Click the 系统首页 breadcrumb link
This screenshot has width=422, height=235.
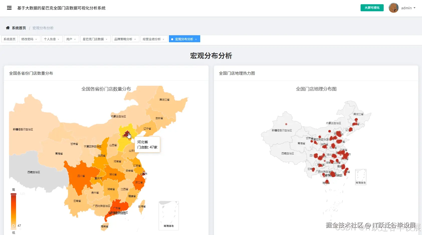pos(19,28)
